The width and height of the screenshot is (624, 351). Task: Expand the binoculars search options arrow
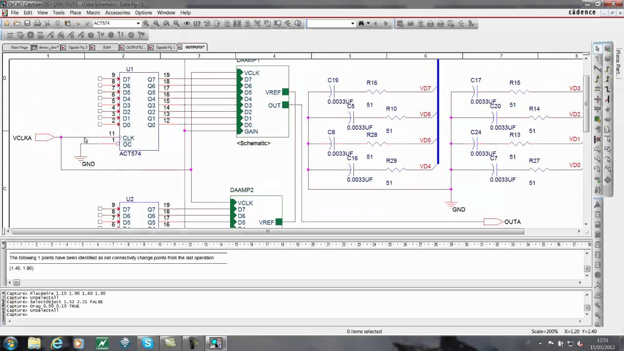pyautogui.click(x=368, y=23)
